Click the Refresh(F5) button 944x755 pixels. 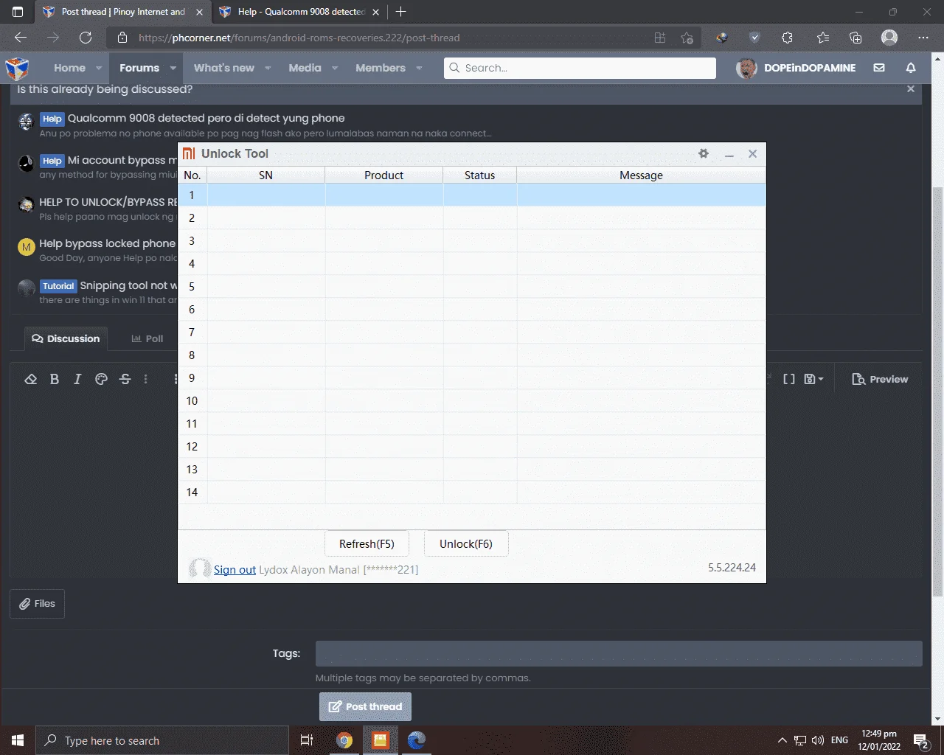coord(367,543)
